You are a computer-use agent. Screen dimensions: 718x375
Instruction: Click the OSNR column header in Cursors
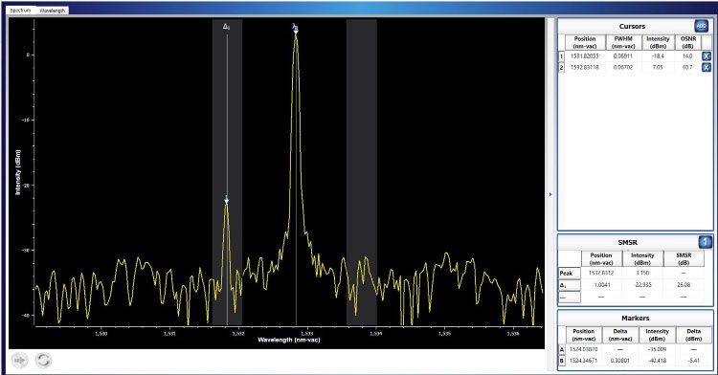[687, 42]
